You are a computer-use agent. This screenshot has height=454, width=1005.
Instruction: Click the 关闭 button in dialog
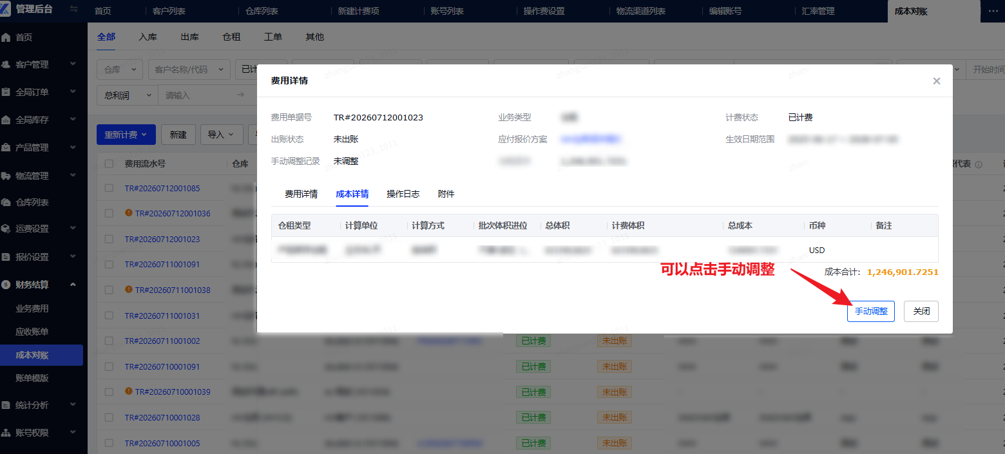pos(921,311)
